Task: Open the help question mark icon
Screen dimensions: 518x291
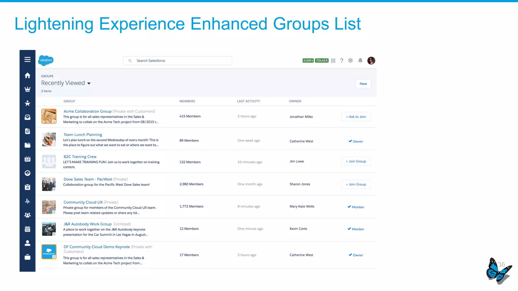Action: click(341, 61)
